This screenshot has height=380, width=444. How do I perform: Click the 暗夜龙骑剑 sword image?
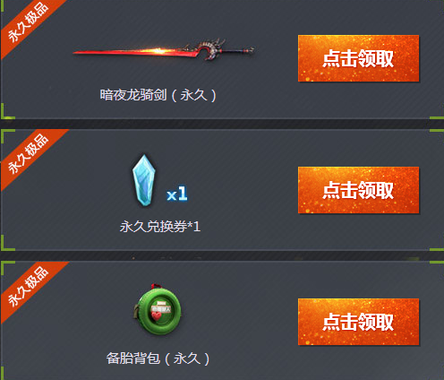tap(164, 50)
